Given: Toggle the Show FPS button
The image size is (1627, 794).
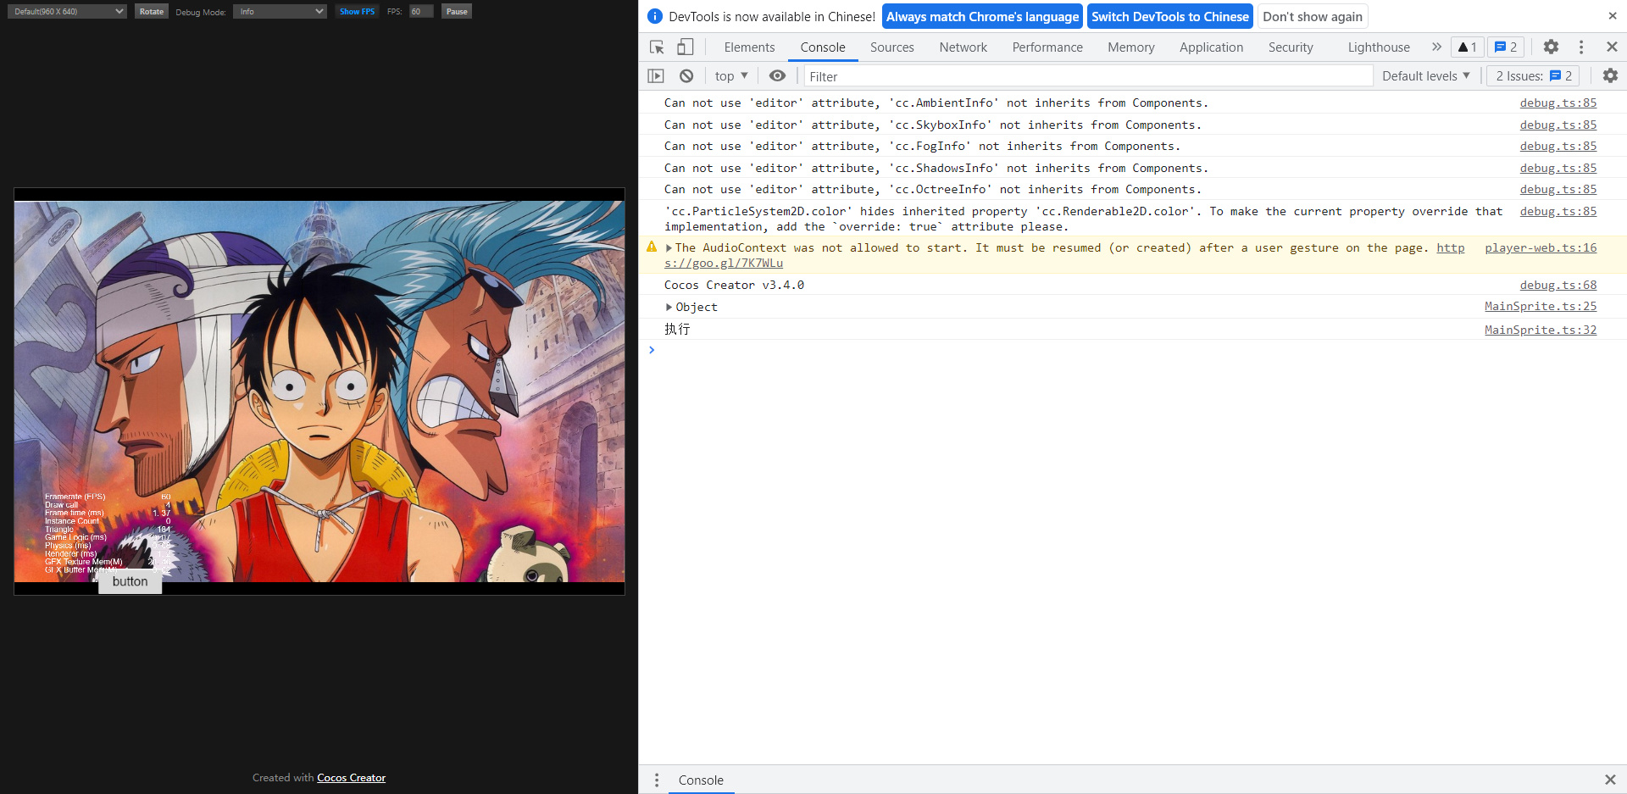Looking at the screenshot, I should [x=357, y=11].
